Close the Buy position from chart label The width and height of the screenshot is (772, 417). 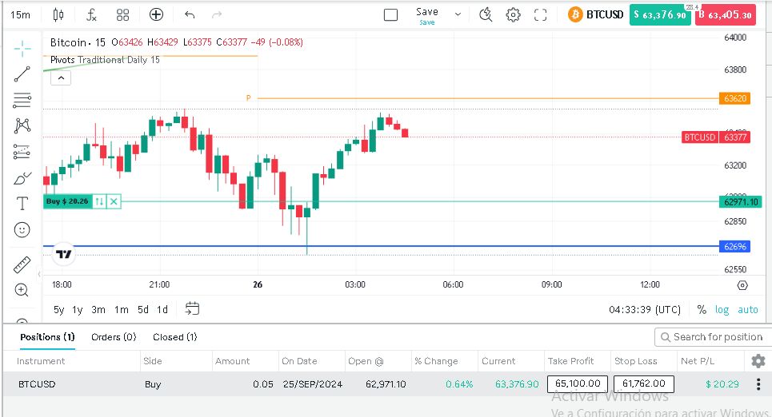click(114, 201)
